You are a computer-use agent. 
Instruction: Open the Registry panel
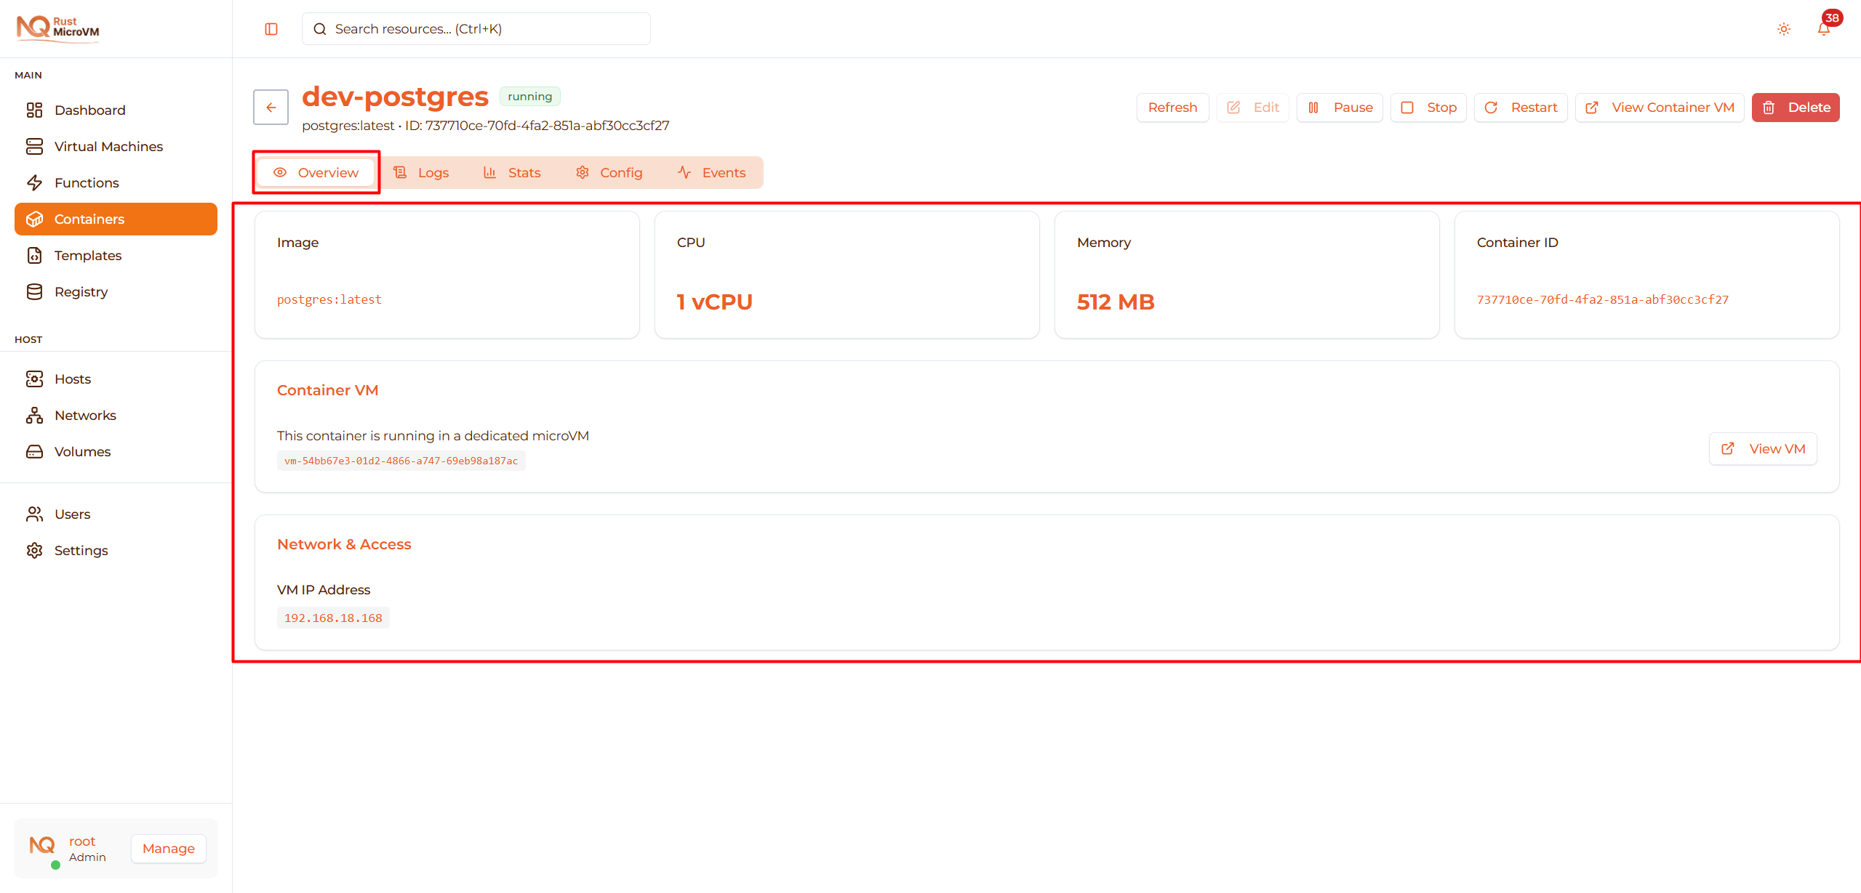tap(81, 291)
